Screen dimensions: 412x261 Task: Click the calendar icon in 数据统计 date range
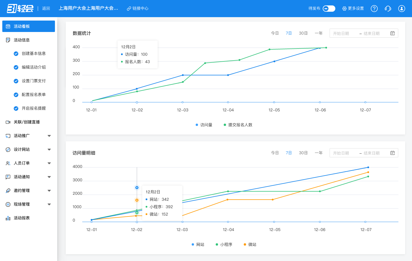coord(392,33)
